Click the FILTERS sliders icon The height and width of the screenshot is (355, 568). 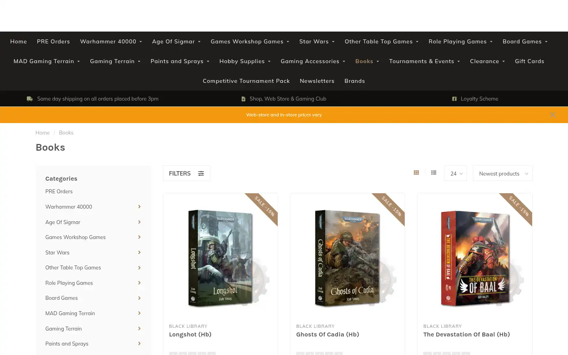201,174
